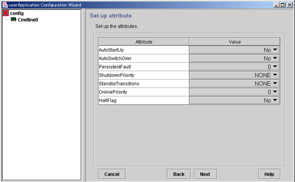
Task: Open the OnlinePriority value dropdown
Action: point(235,92)
